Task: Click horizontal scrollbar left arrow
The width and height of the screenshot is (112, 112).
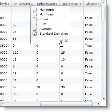Action: [x=3, y=104]
